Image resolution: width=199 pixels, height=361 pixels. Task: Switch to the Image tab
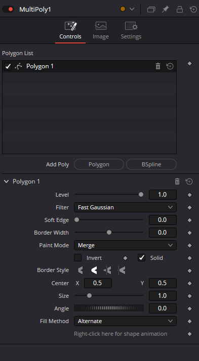coord(101,31)
